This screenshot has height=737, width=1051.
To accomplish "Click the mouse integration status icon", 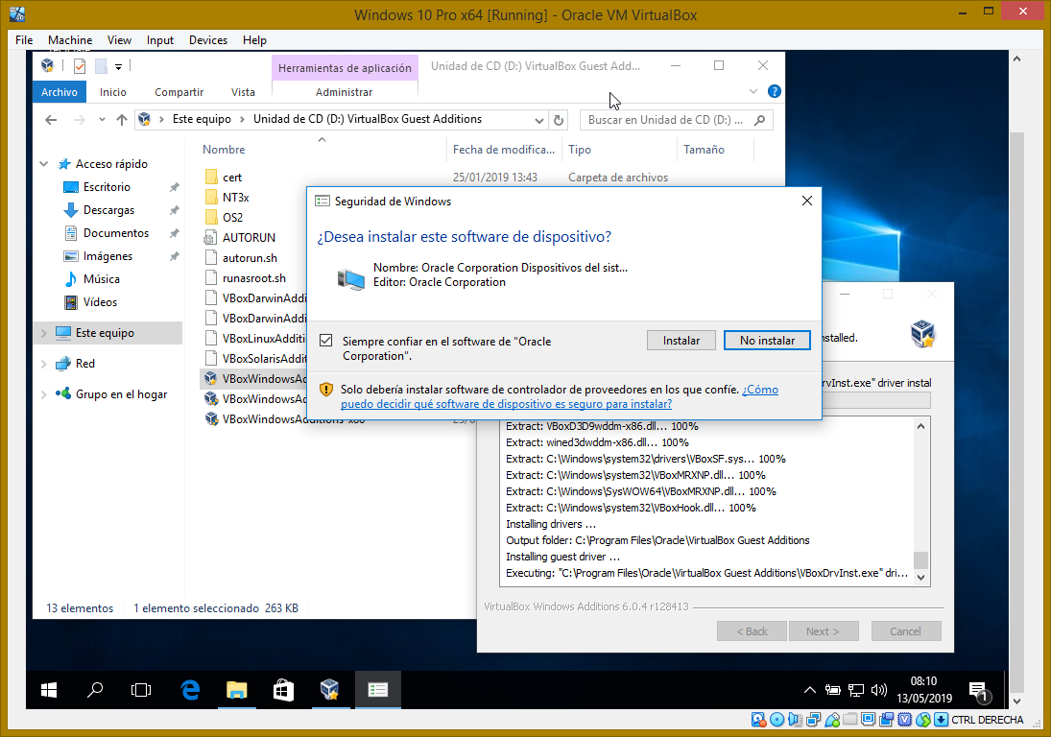I will tap(923, 720).
